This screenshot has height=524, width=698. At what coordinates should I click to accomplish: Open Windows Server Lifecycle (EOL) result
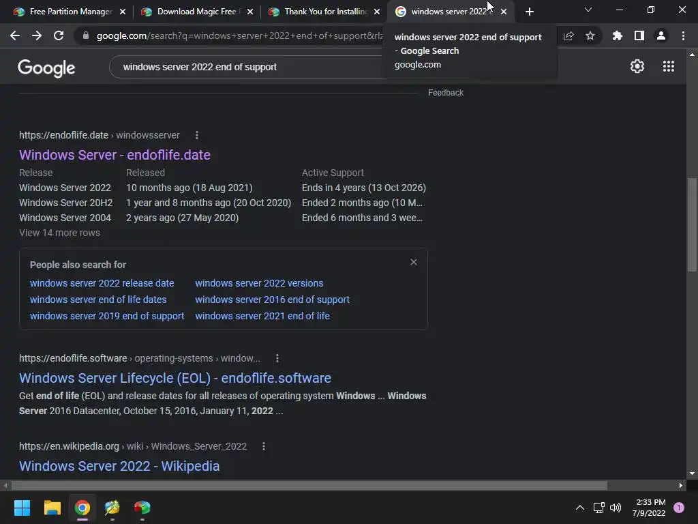pos(175,378)
